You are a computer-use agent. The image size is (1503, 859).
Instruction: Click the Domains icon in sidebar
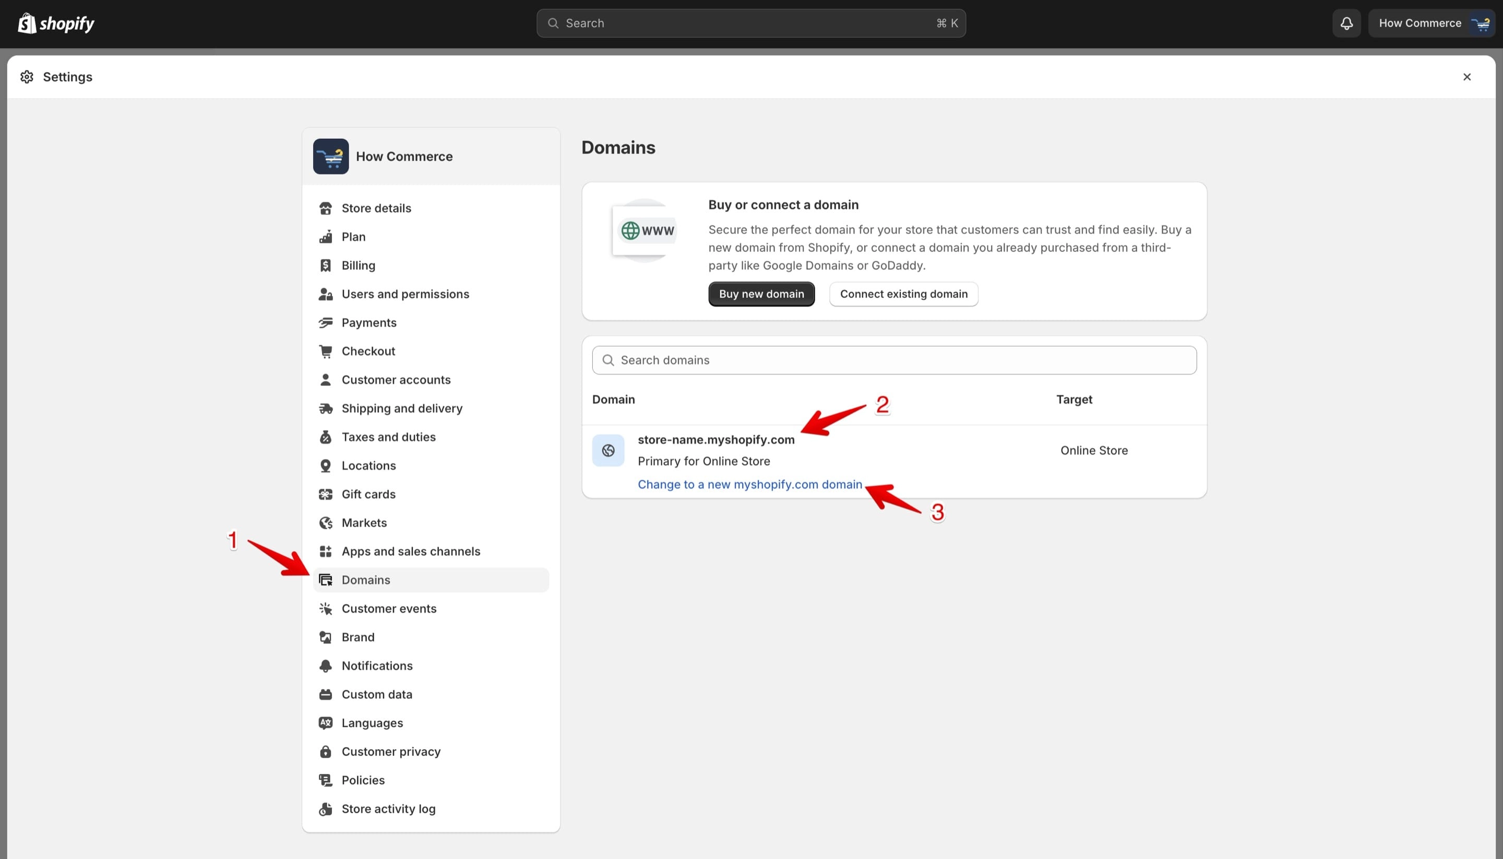coord(325,580)
